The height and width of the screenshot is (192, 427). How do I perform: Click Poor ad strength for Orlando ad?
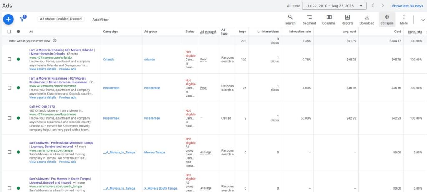tap(203, 59)
